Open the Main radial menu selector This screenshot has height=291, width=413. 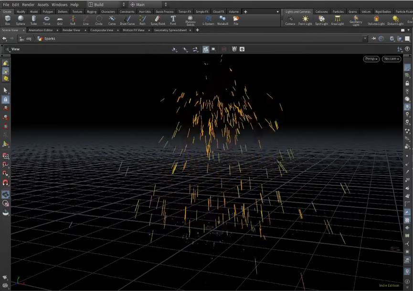coord(148,4)
